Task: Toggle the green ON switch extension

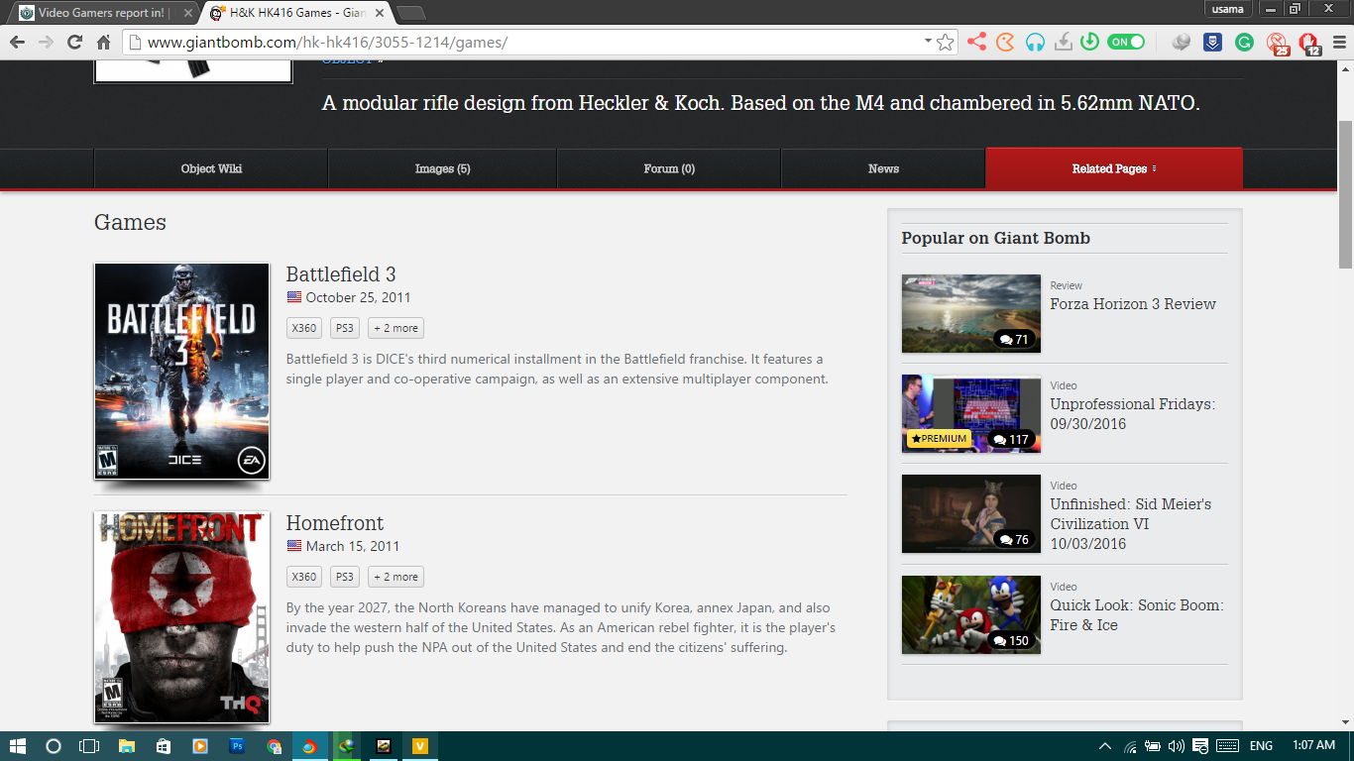Action: pos(1126,42)
